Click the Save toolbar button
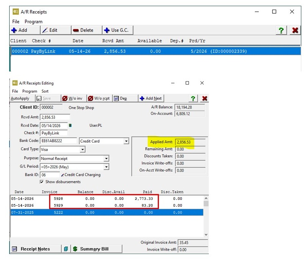 coord(48,98)
